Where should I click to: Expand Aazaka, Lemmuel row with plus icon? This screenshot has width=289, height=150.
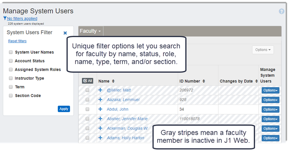100,100
